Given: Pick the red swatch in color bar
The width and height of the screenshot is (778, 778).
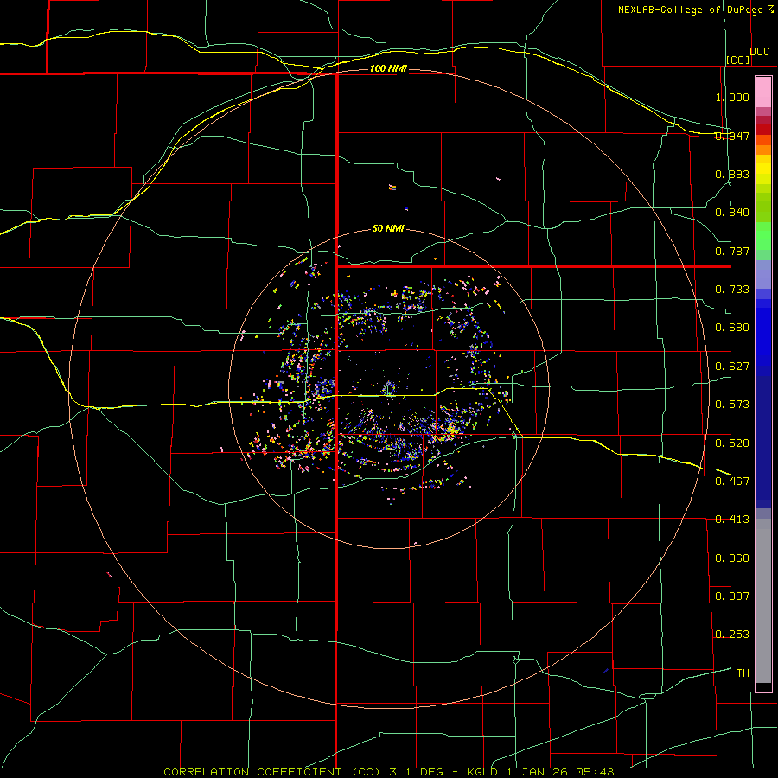Looking at the screenshot, I should tap(763, 129).
